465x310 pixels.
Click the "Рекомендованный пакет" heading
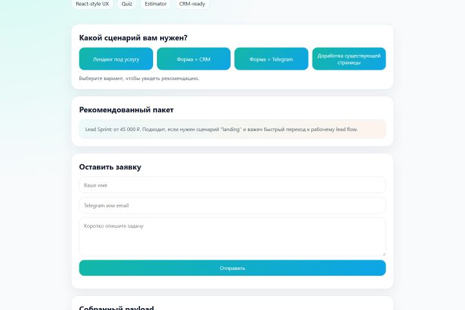[126, 110]
